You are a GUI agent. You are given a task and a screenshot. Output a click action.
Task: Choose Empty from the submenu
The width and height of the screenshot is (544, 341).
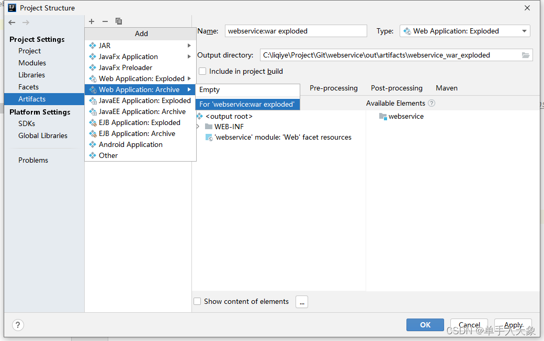point(210,90)
